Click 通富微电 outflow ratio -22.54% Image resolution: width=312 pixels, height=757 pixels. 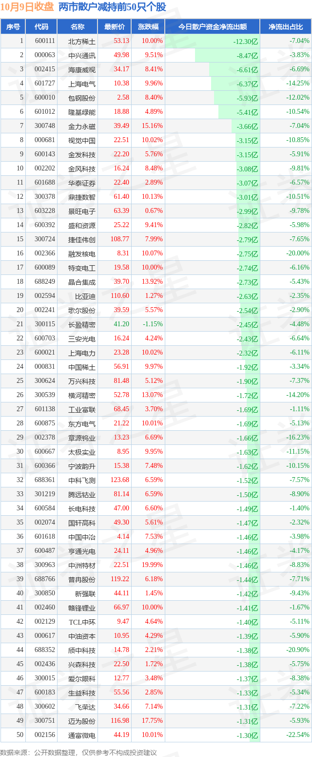(298, 735)
